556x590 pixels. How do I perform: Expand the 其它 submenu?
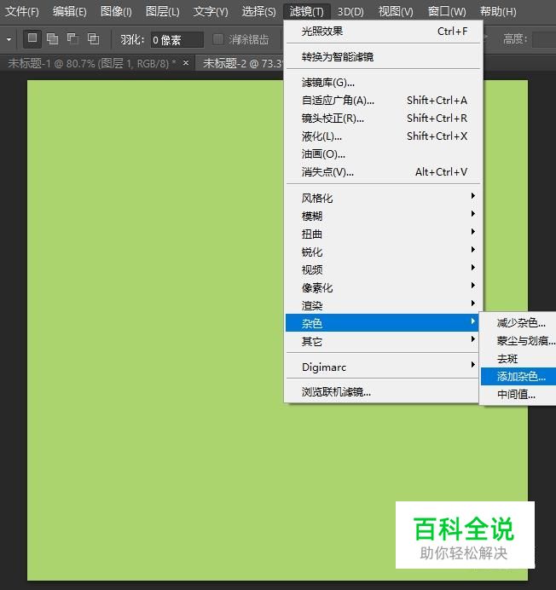coord(382,341)
